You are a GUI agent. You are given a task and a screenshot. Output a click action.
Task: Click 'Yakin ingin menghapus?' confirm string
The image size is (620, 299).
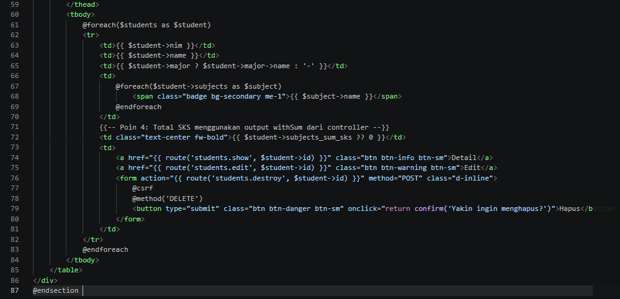point(497,209)
